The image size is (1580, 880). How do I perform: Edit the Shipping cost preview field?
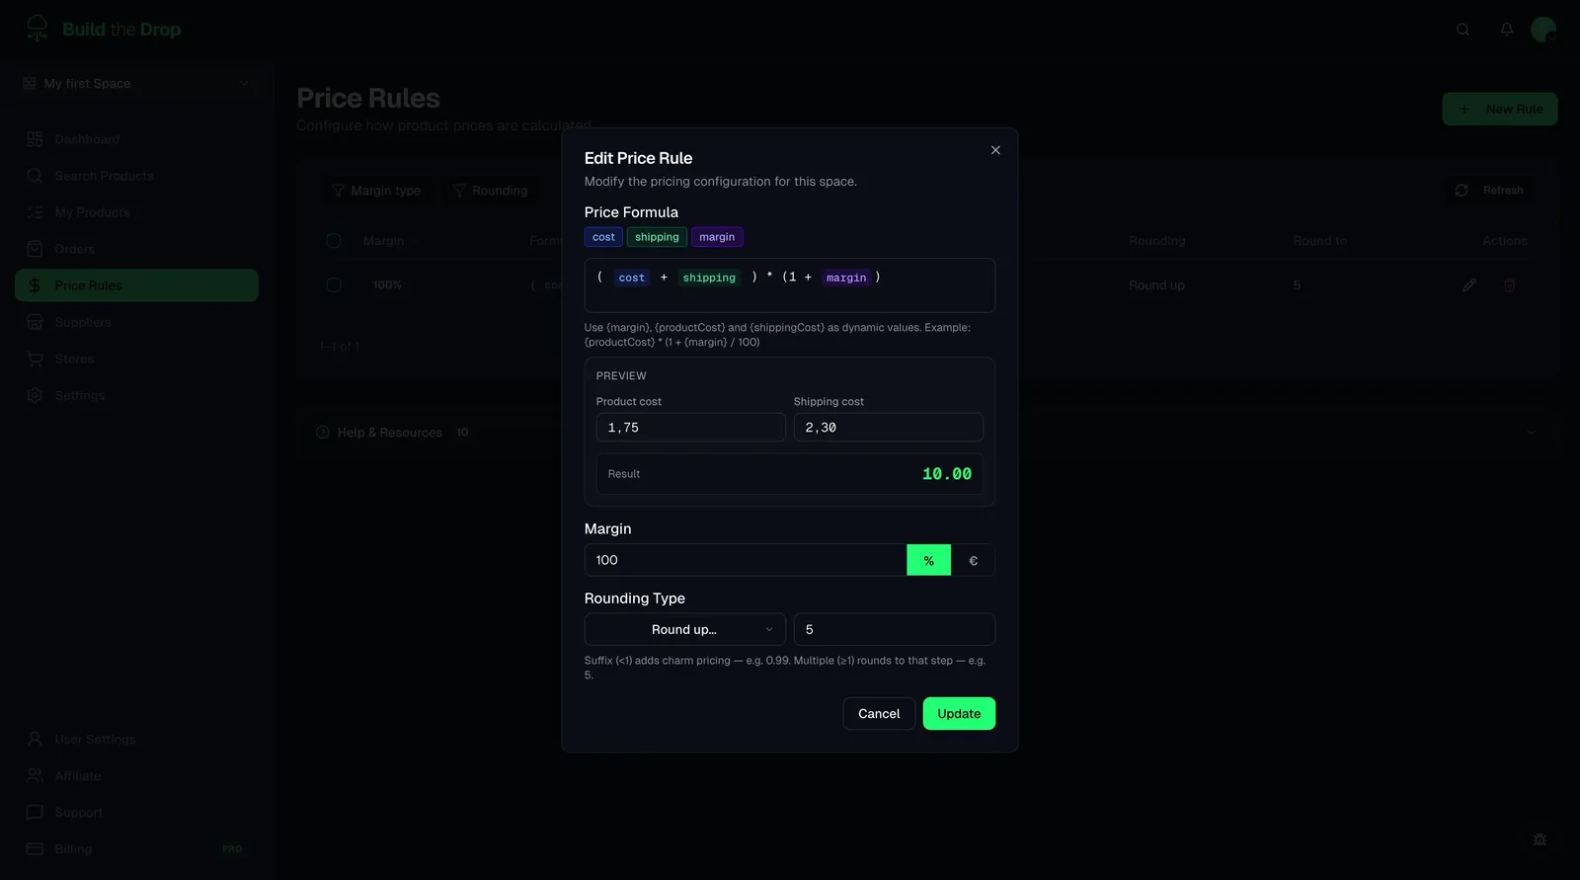tap(889, 428)
